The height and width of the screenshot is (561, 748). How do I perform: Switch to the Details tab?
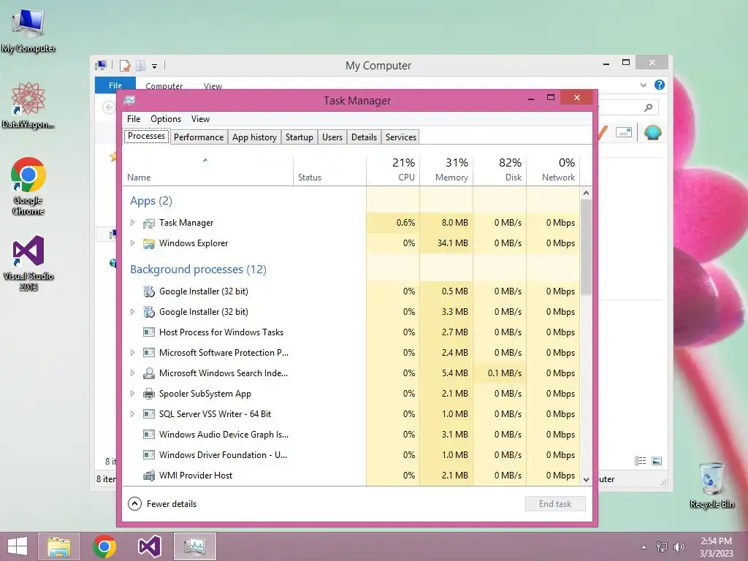[364, 137]
